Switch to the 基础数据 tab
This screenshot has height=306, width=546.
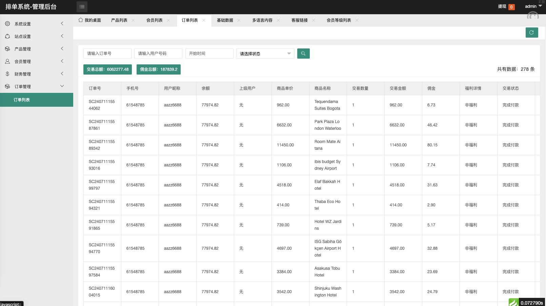coord(225,20)
